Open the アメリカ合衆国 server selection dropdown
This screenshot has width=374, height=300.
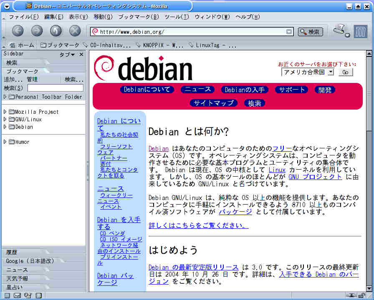click(308, 72)
